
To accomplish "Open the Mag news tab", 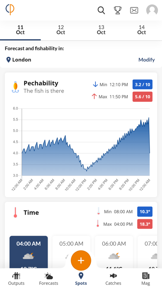I will click(145, 278).
